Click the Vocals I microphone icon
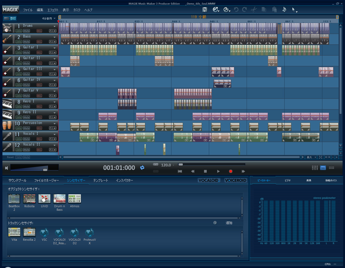This screenshot has height=268, width=345. click(7, 136)
